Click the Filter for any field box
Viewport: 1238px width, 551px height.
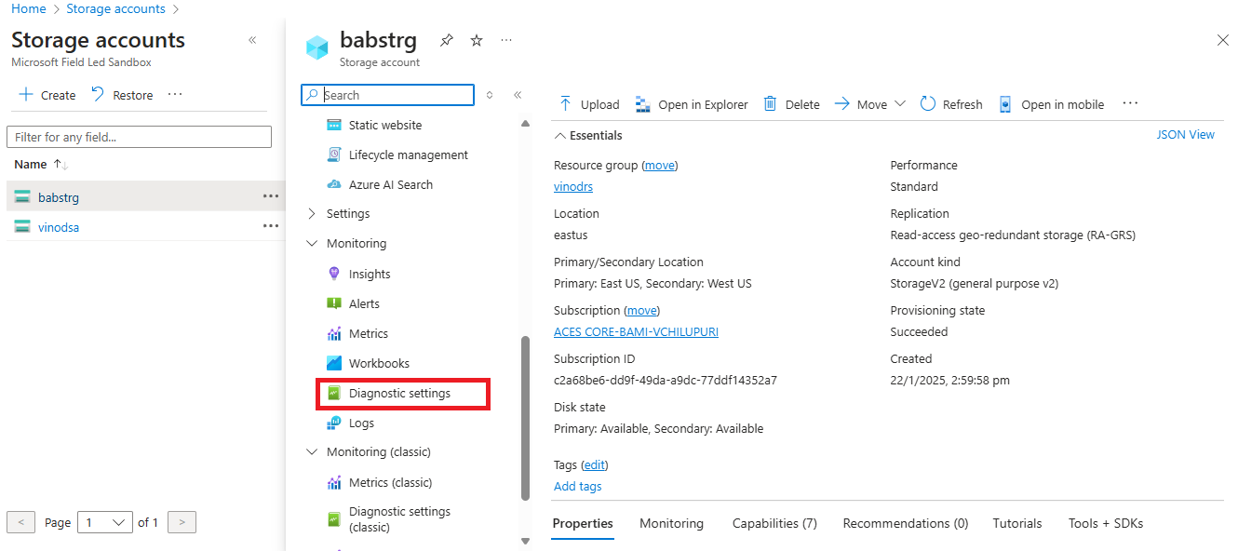[x=139, y=137]
